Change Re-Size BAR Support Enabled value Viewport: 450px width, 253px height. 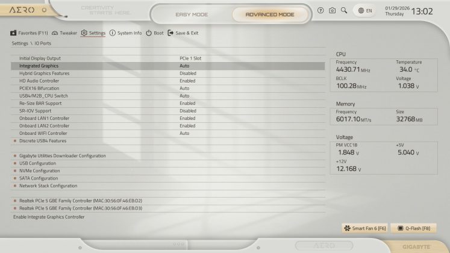click(187, 103)
